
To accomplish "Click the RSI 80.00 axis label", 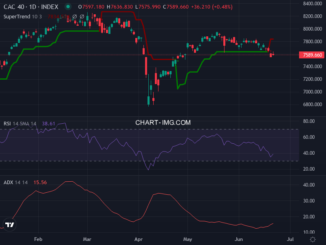I will (309, 121).
